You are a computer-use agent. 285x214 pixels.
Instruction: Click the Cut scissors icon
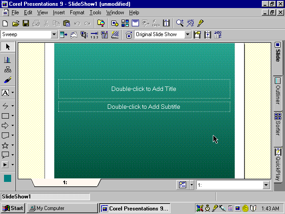click(x=46, y=23)
